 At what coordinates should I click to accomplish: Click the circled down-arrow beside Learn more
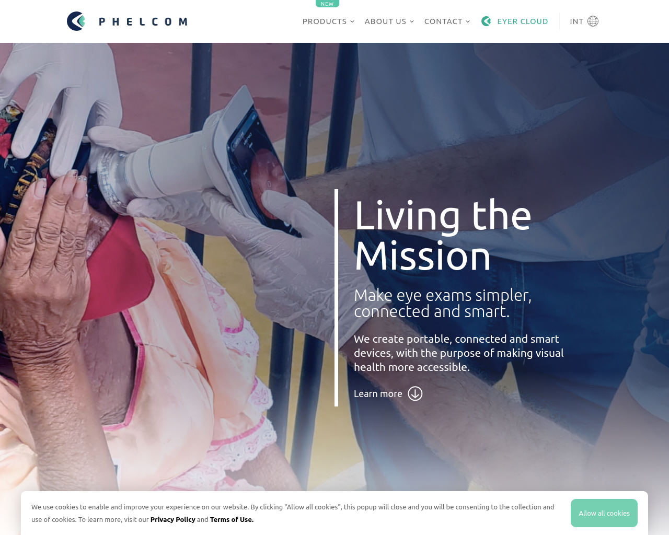pos(415,393)
